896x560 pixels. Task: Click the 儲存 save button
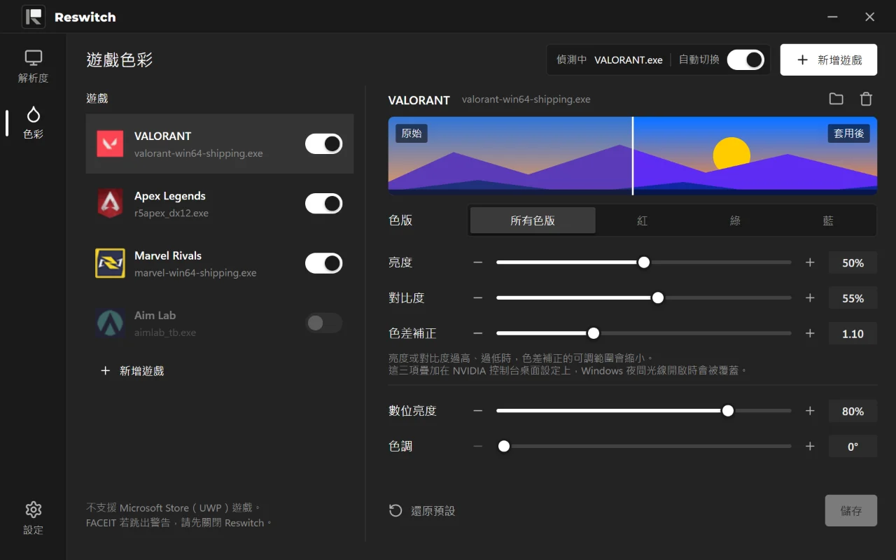[851, 511]
